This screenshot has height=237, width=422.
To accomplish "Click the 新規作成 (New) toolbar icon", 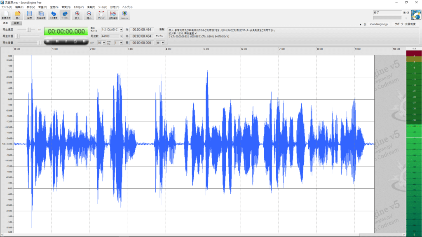I will [6, 15].
